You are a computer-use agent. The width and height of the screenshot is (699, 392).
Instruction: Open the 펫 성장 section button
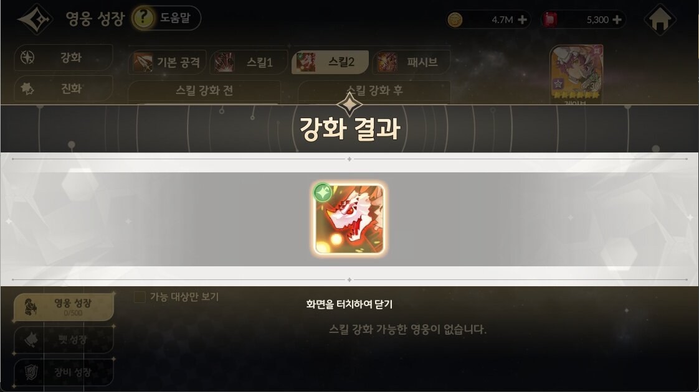(64, 340)
